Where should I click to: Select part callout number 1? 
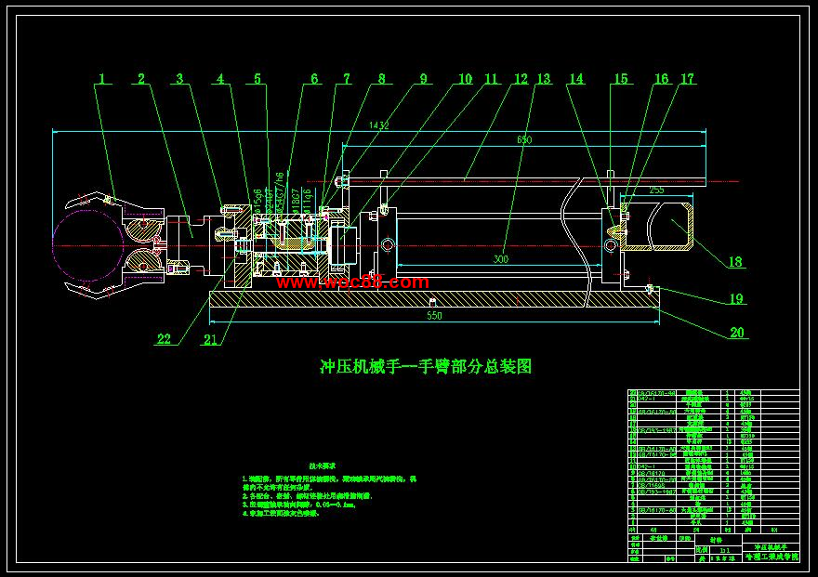click(102, 79)
